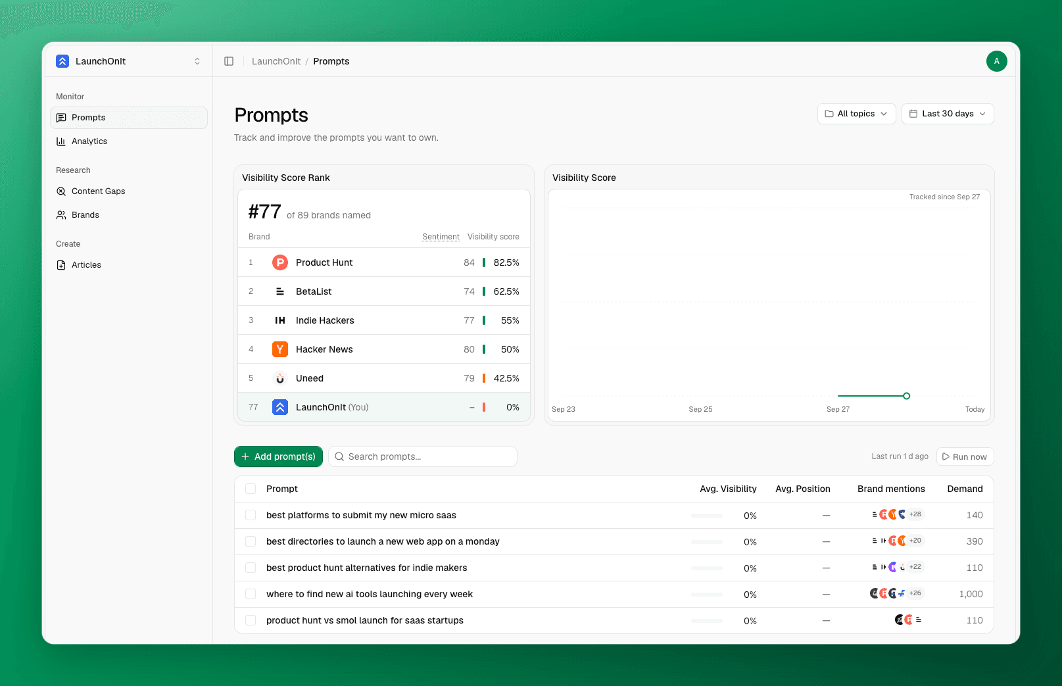Click the BetaList brand logo
1062x686 pixels.
pos(280,291)
